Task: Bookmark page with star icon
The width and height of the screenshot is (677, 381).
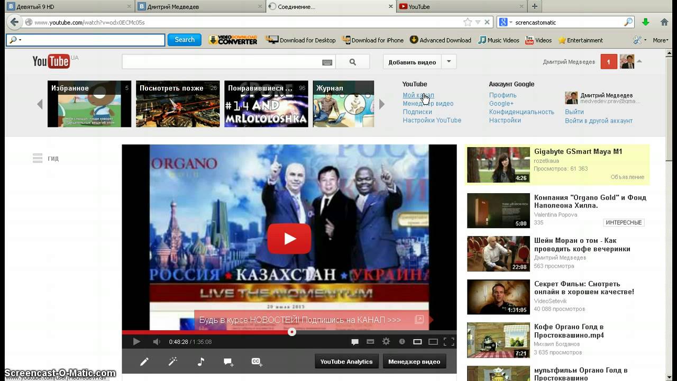Action: [x=468, y=22]
